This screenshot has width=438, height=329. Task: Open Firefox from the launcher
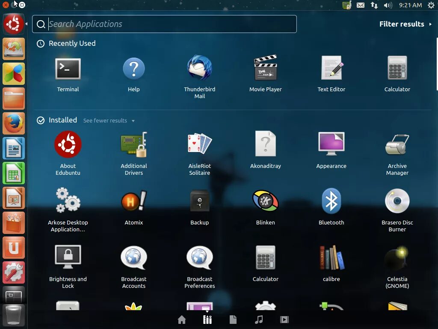[14, 123]
